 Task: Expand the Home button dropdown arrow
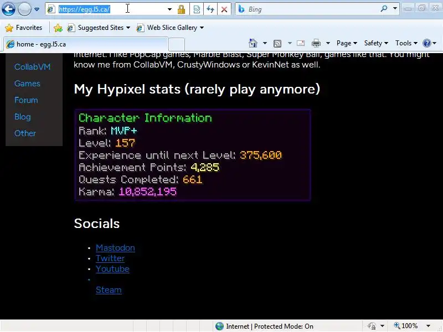click(x=265, y=43)
